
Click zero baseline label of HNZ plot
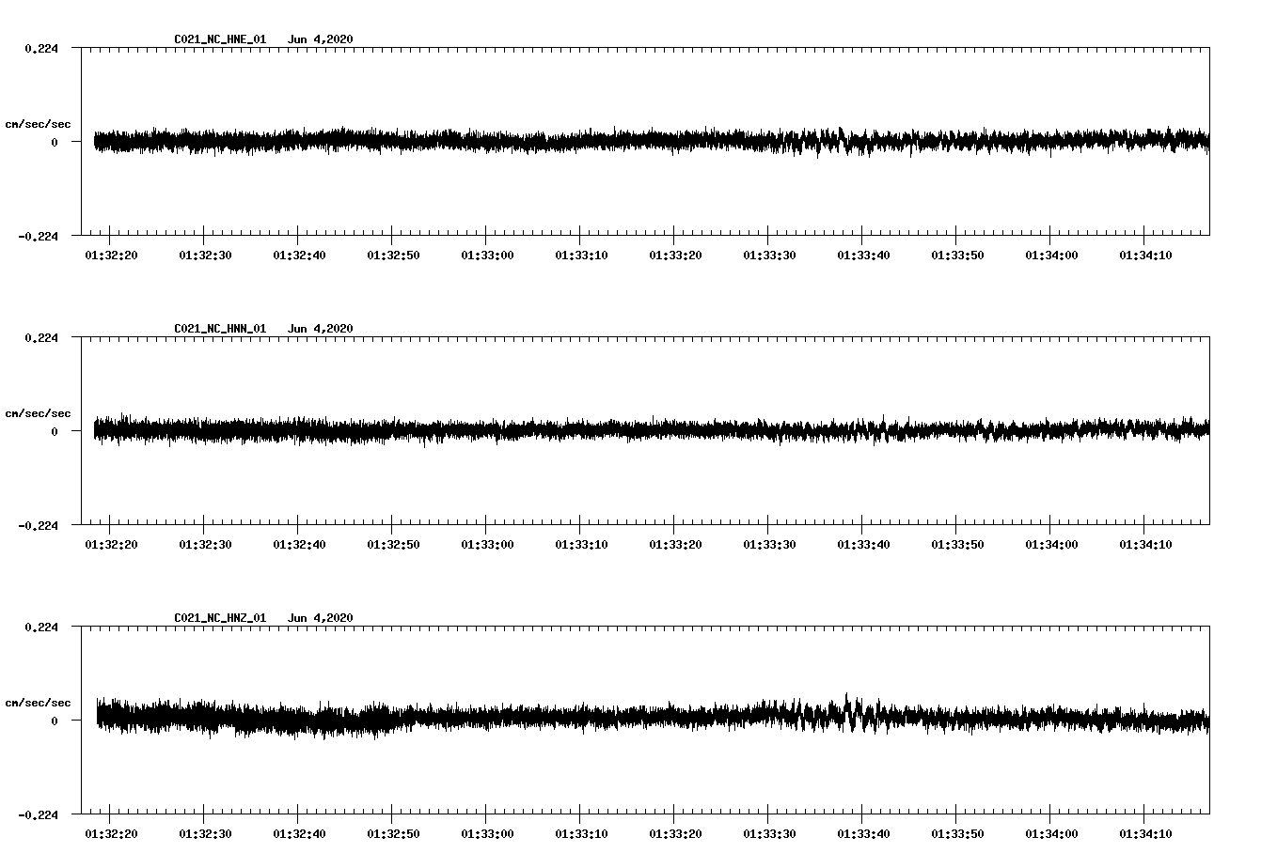pos(55,721)
